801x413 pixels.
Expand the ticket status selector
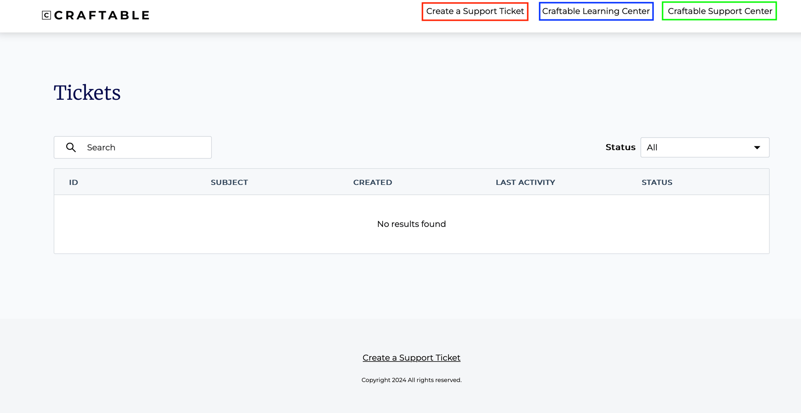(705, 147)
